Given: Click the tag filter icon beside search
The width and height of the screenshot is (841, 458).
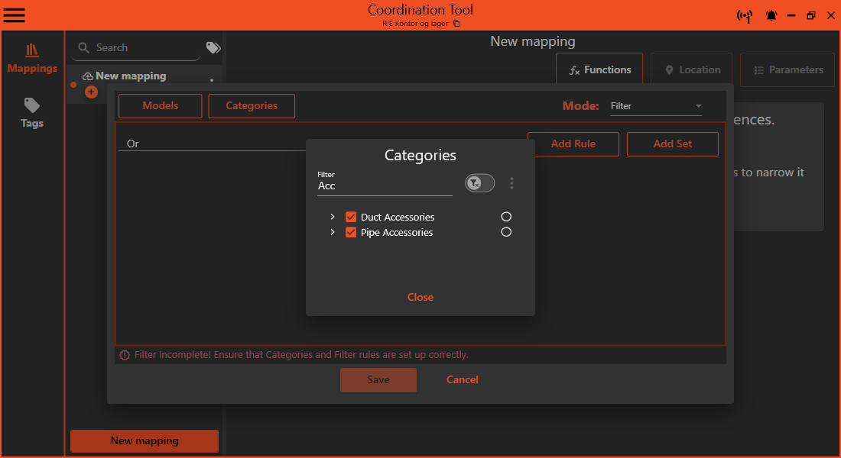Looking at the screenshot, I should (213, 47).
